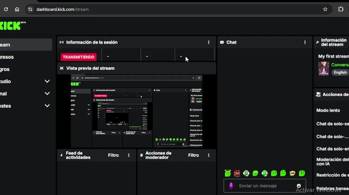
Task: Click the Chat de solo-en setting
Action: coord(332,149)
